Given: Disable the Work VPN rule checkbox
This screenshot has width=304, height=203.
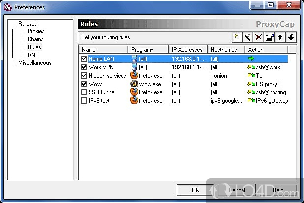Looking at the screenshot, I should [84, 67].
